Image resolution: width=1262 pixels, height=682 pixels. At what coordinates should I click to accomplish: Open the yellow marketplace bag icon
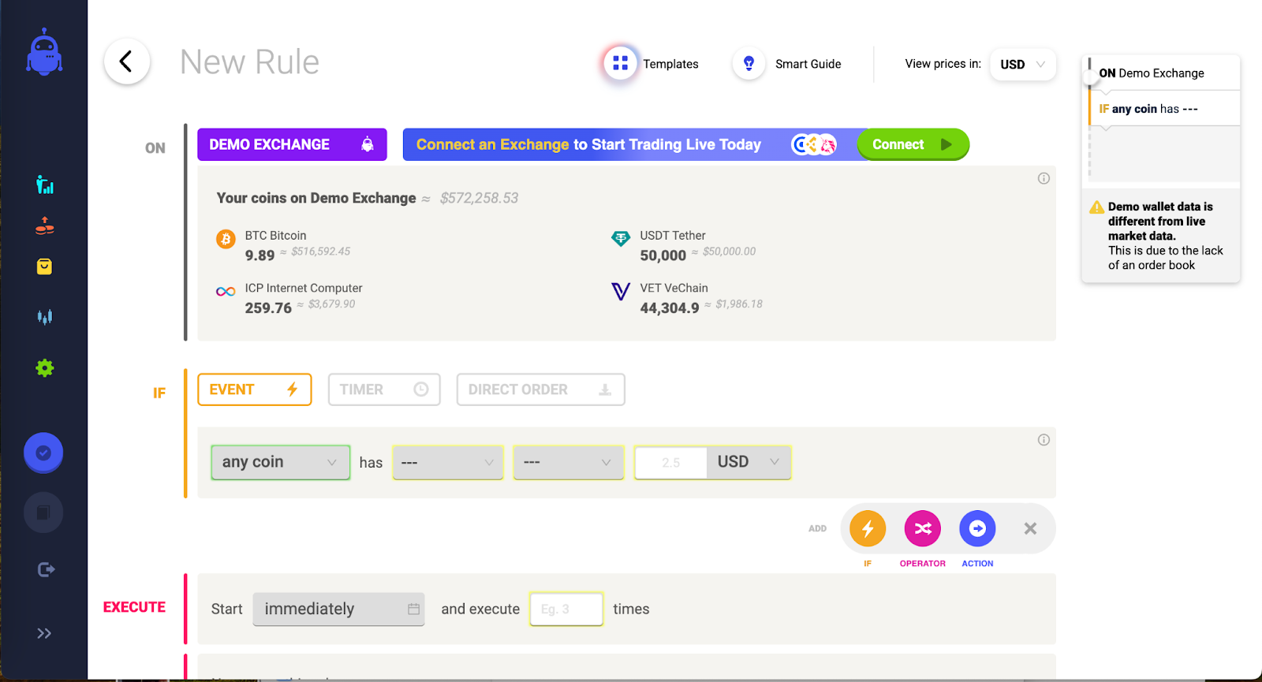[45, 266]
